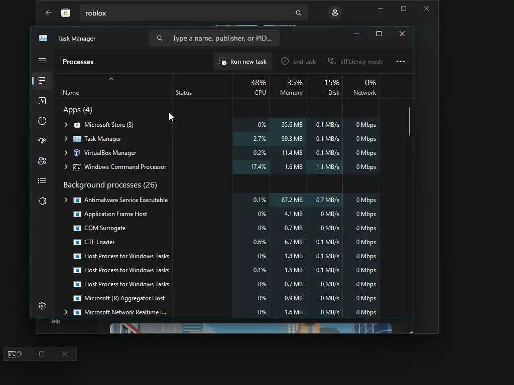Viewport: 514px width, 385px height.
Task: Click the 2.7% CPU cell
Action: click(251, 139)
